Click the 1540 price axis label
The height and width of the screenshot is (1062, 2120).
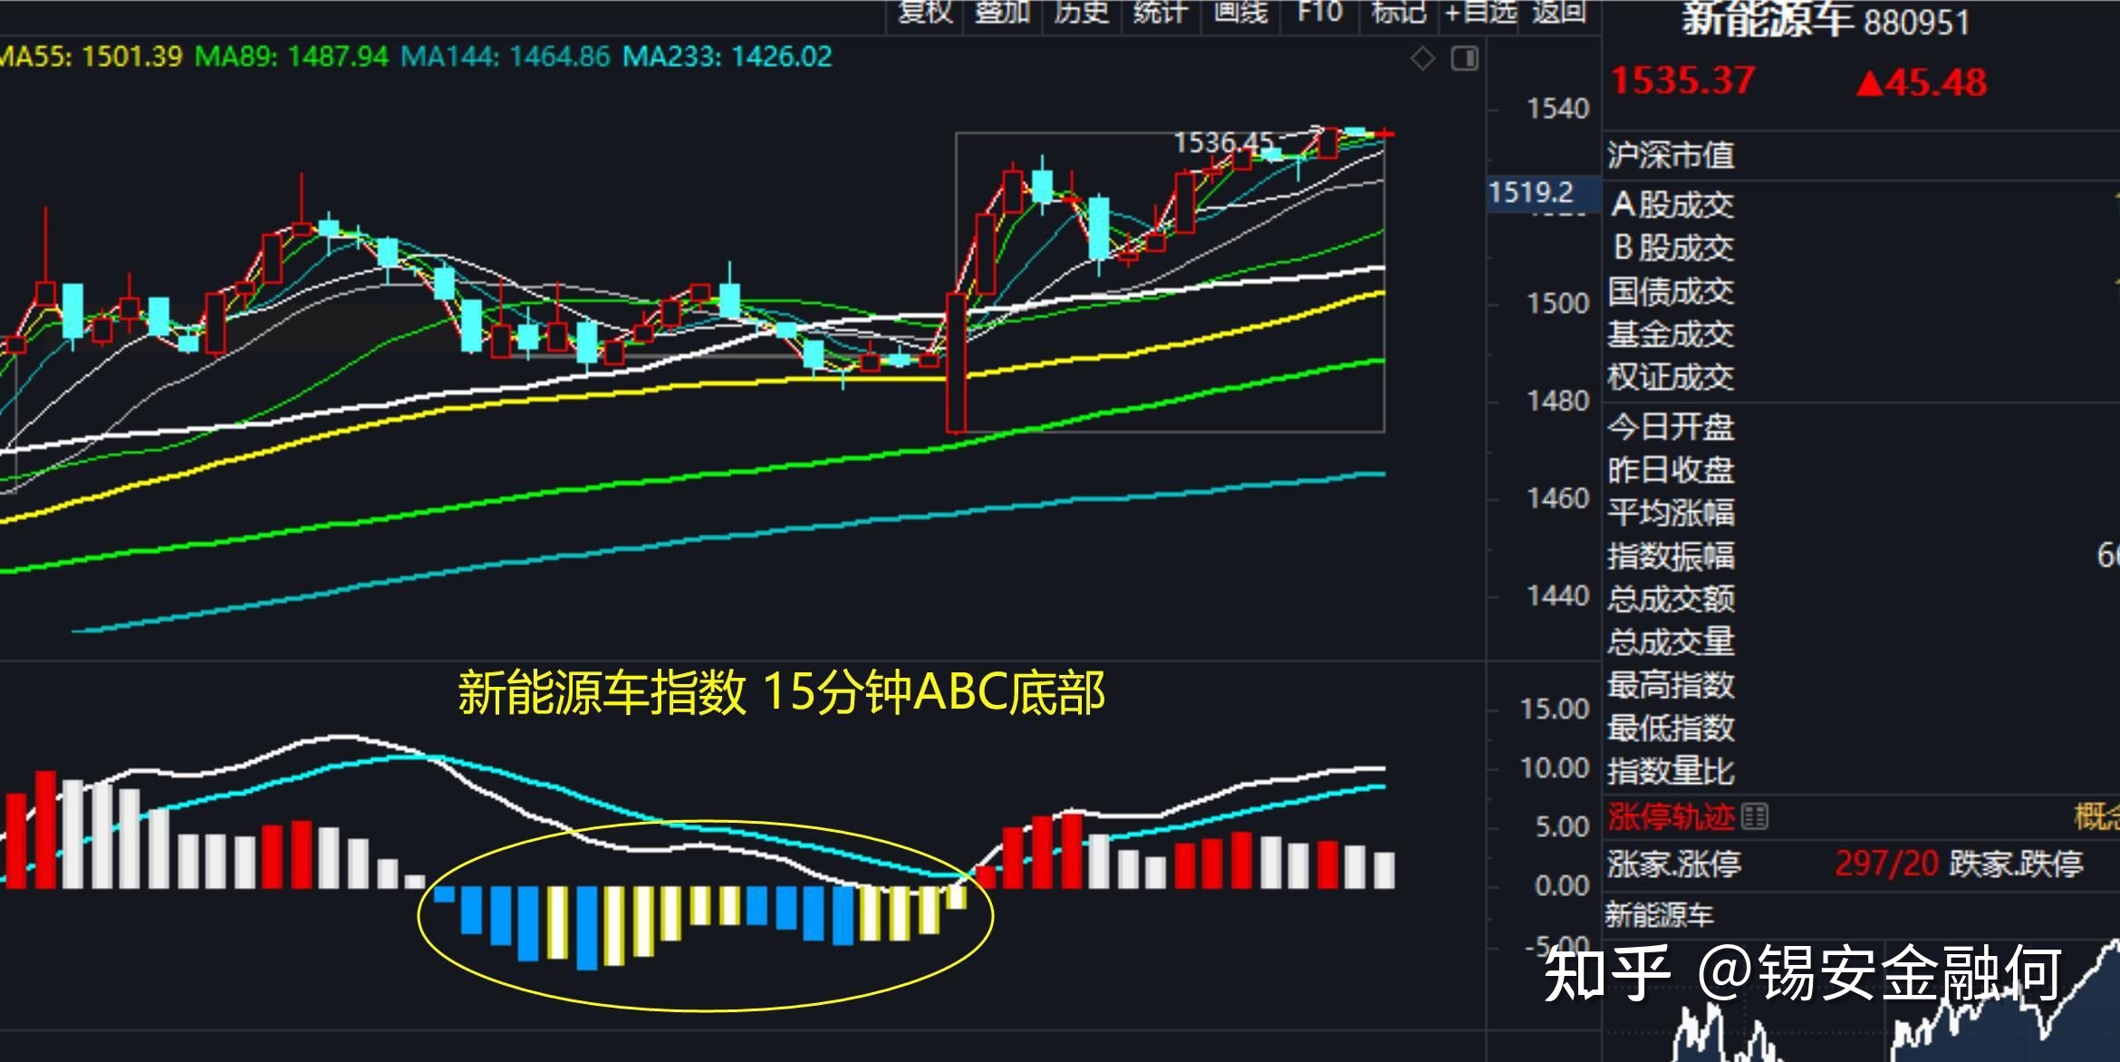click(x=1557, y=109)
